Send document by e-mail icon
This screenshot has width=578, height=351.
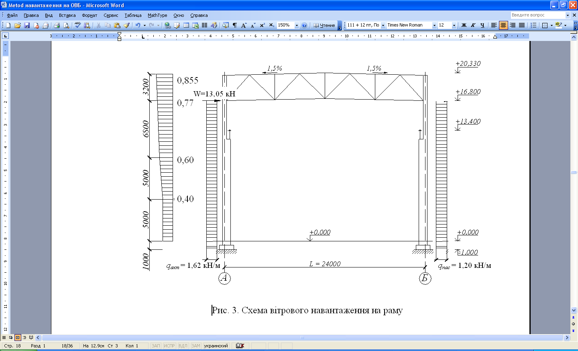click(45, 25)
